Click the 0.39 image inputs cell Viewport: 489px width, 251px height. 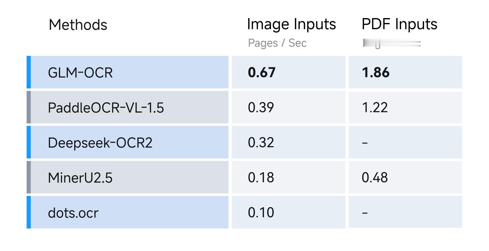(288, 107)
